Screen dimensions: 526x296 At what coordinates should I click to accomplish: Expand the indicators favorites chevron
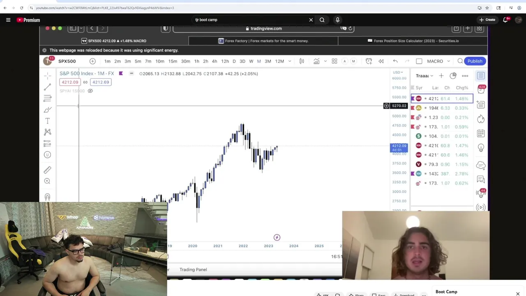pyautogui.click(x=325, y=61)
